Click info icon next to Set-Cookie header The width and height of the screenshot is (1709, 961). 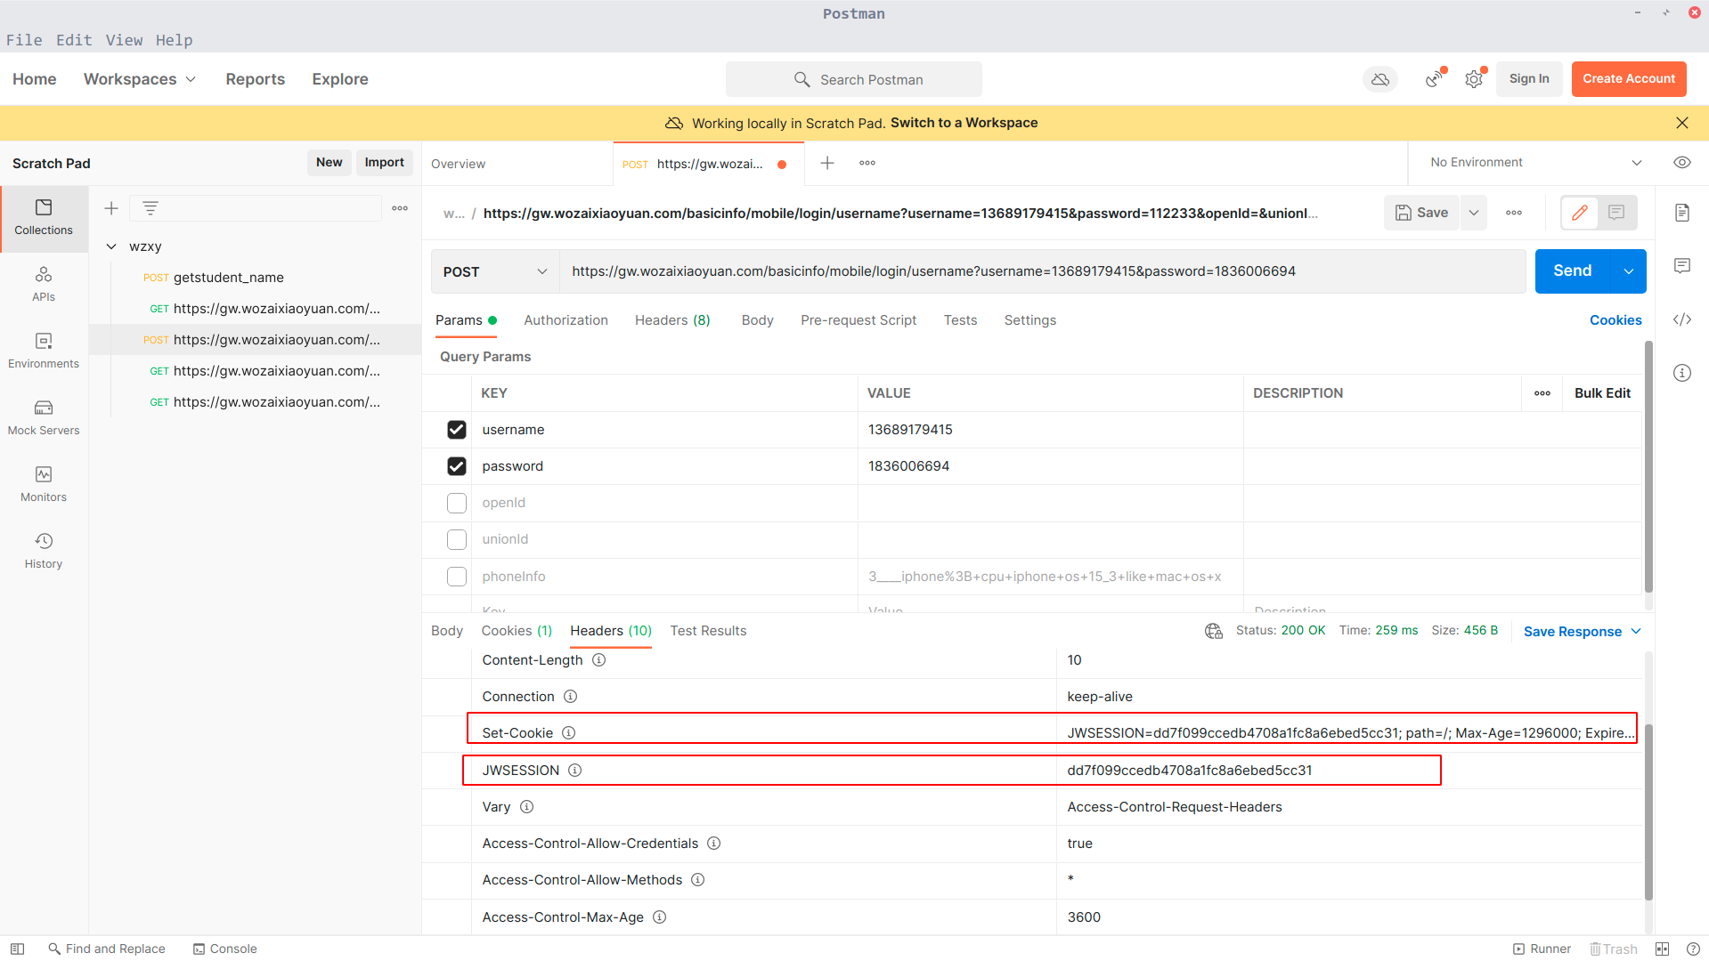point(568,733)
